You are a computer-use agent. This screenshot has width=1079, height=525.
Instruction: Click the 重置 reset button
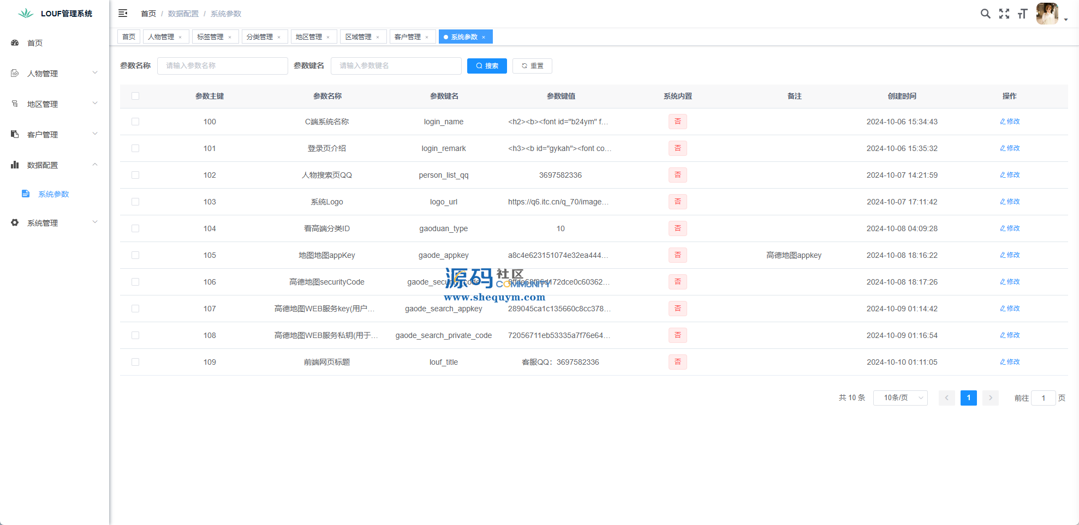tap(532, 66)
